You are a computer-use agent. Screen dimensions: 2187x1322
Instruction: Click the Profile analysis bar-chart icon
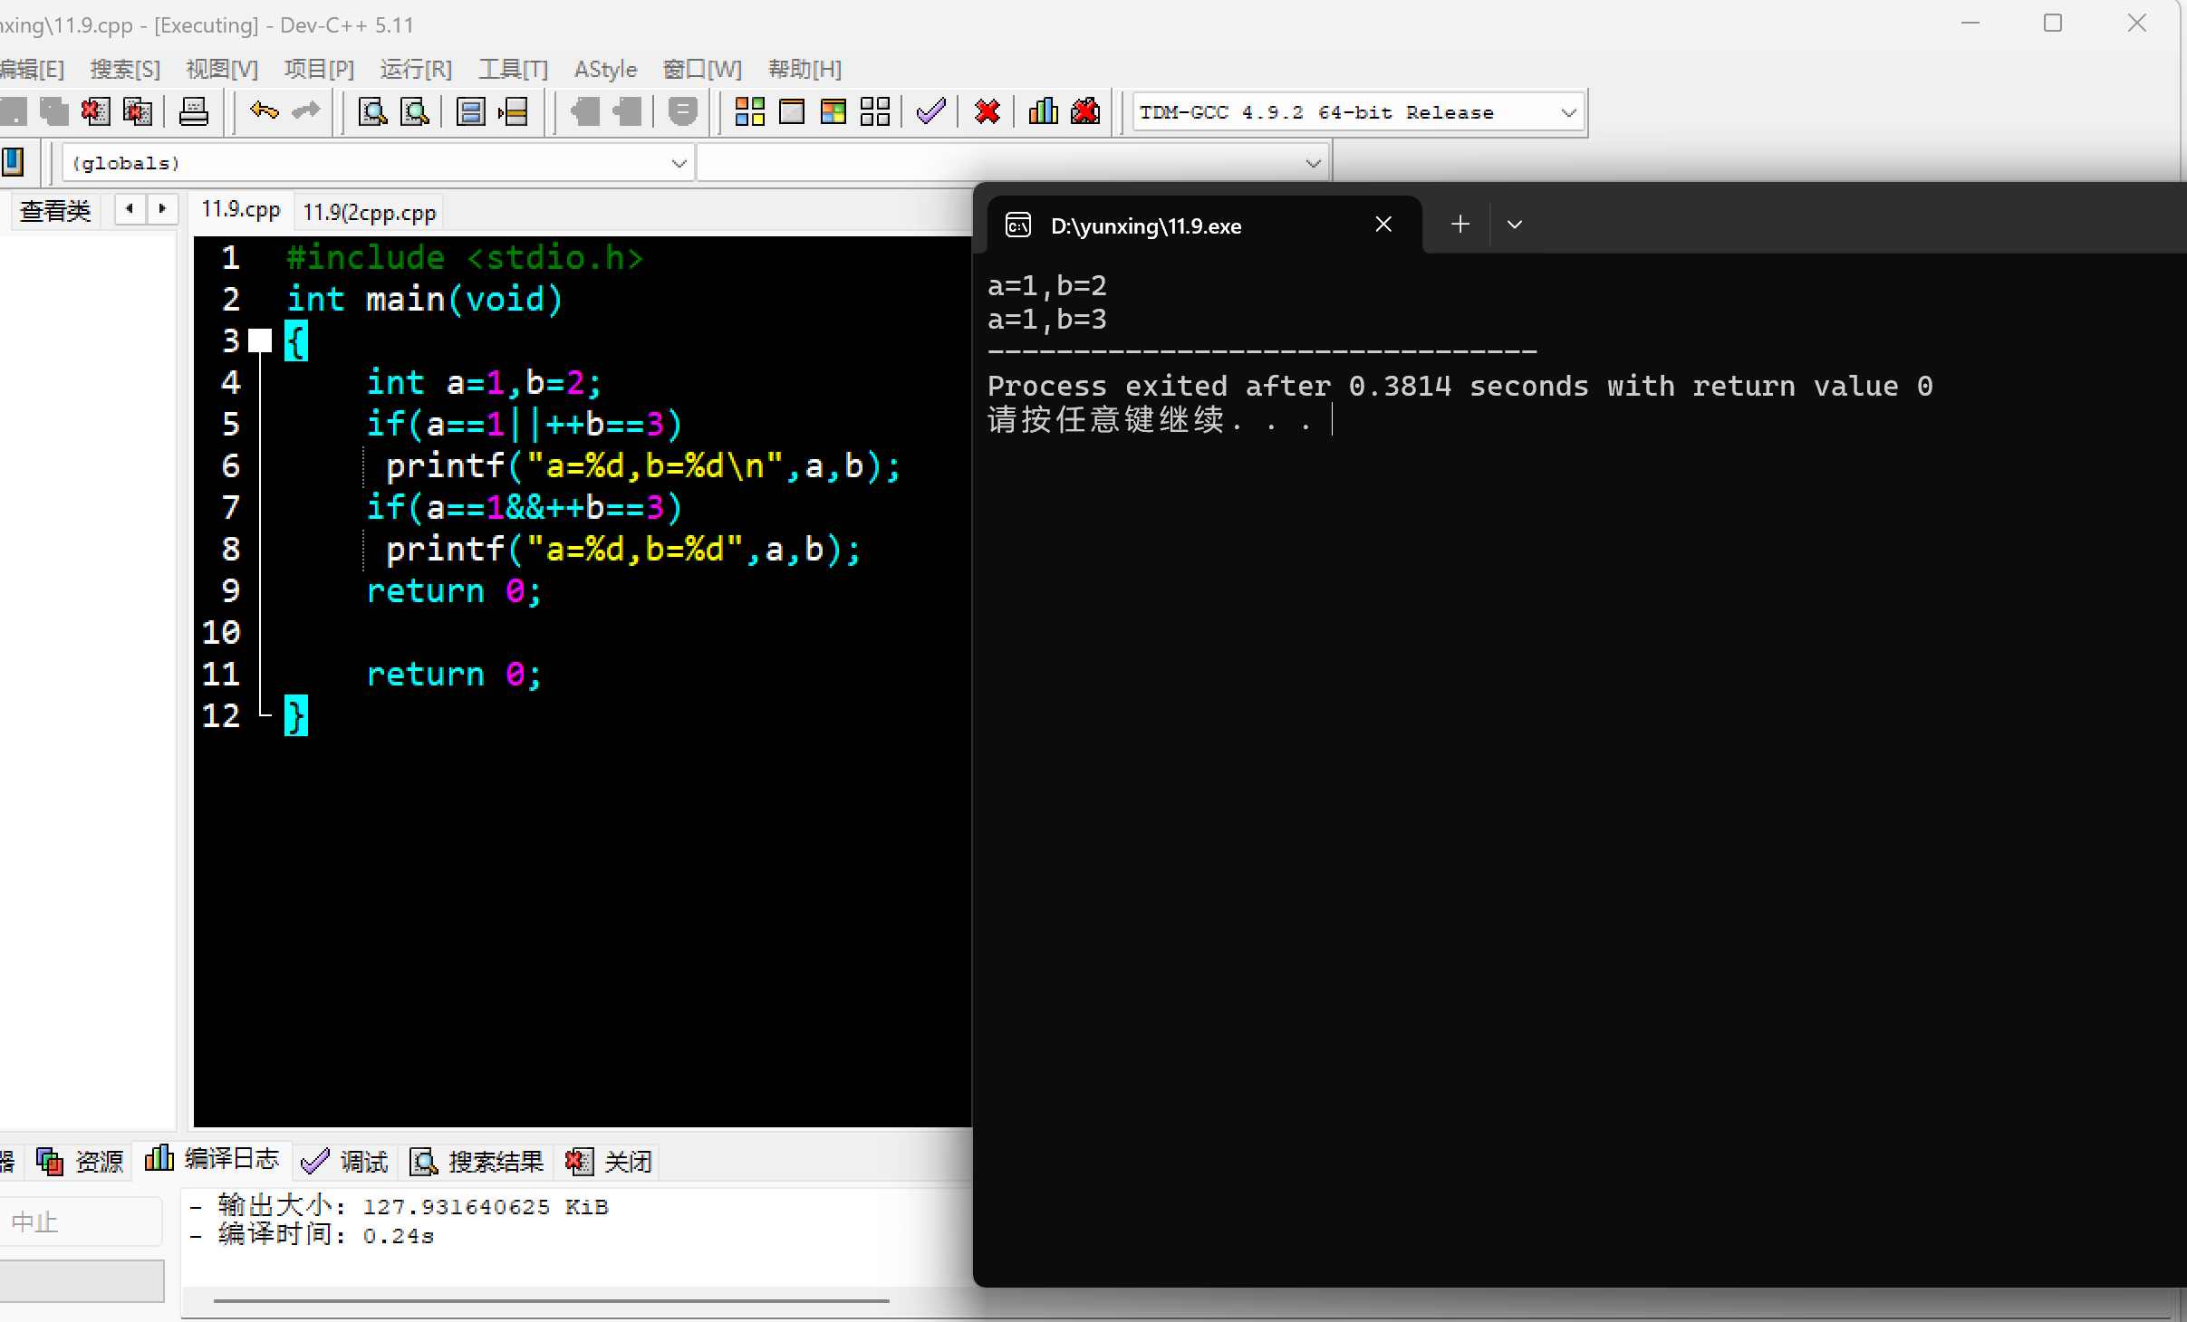tap(1043, 112)
